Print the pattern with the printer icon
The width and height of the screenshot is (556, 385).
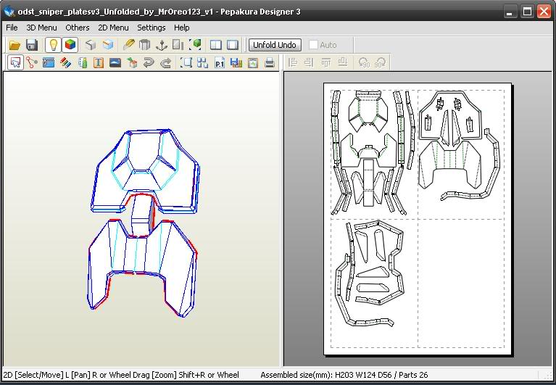coord(270,63)
